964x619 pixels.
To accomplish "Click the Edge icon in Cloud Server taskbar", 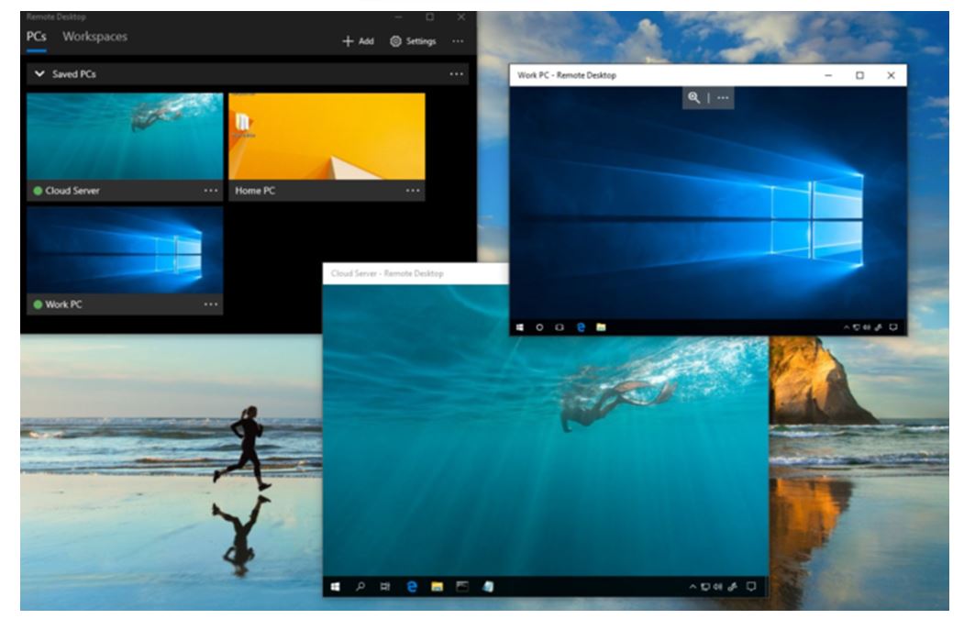I will coord(412,587).
